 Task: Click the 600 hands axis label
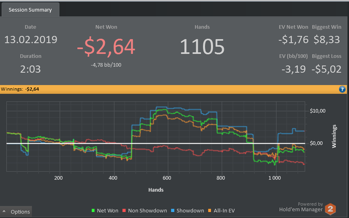[167, 178]
